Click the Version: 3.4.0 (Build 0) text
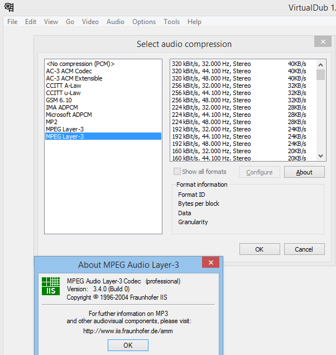Screen dimensions: 336x355 pyautogui.click(x=98, y=289)
